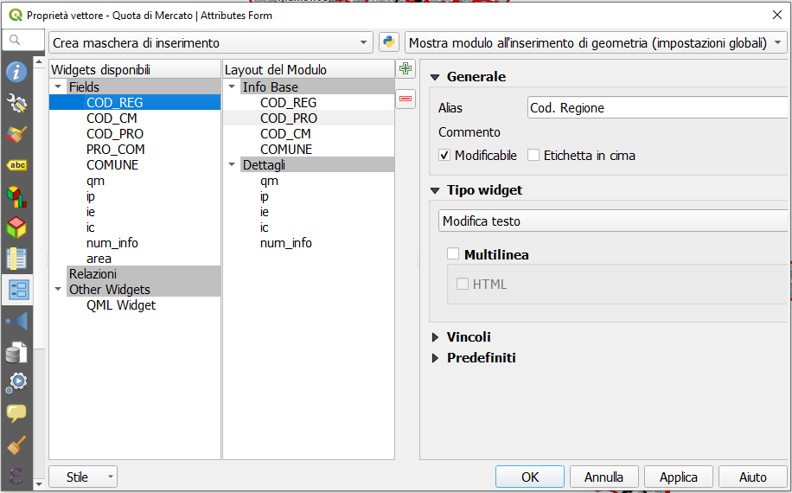Image resolution: width=792 pixels, height=493 pixels.
Task: Click the Widgets disponibili column header
Action: pyautogui.click(x=135, y=69)
